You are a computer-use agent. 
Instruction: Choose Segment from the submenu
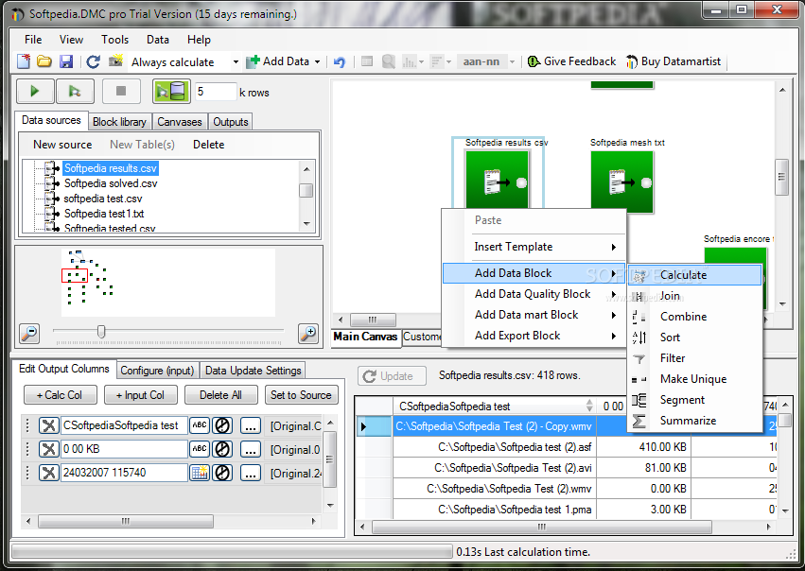pos(694,400)
